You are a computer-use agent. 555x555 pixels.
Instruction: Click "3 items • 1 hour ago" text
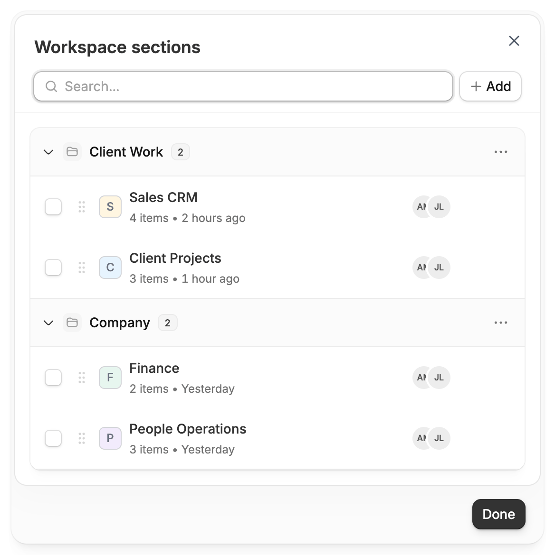click(184, 279)
